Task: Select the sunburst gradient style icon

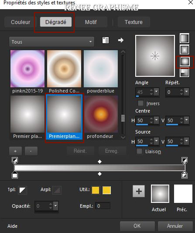Action: pos(185,62)
